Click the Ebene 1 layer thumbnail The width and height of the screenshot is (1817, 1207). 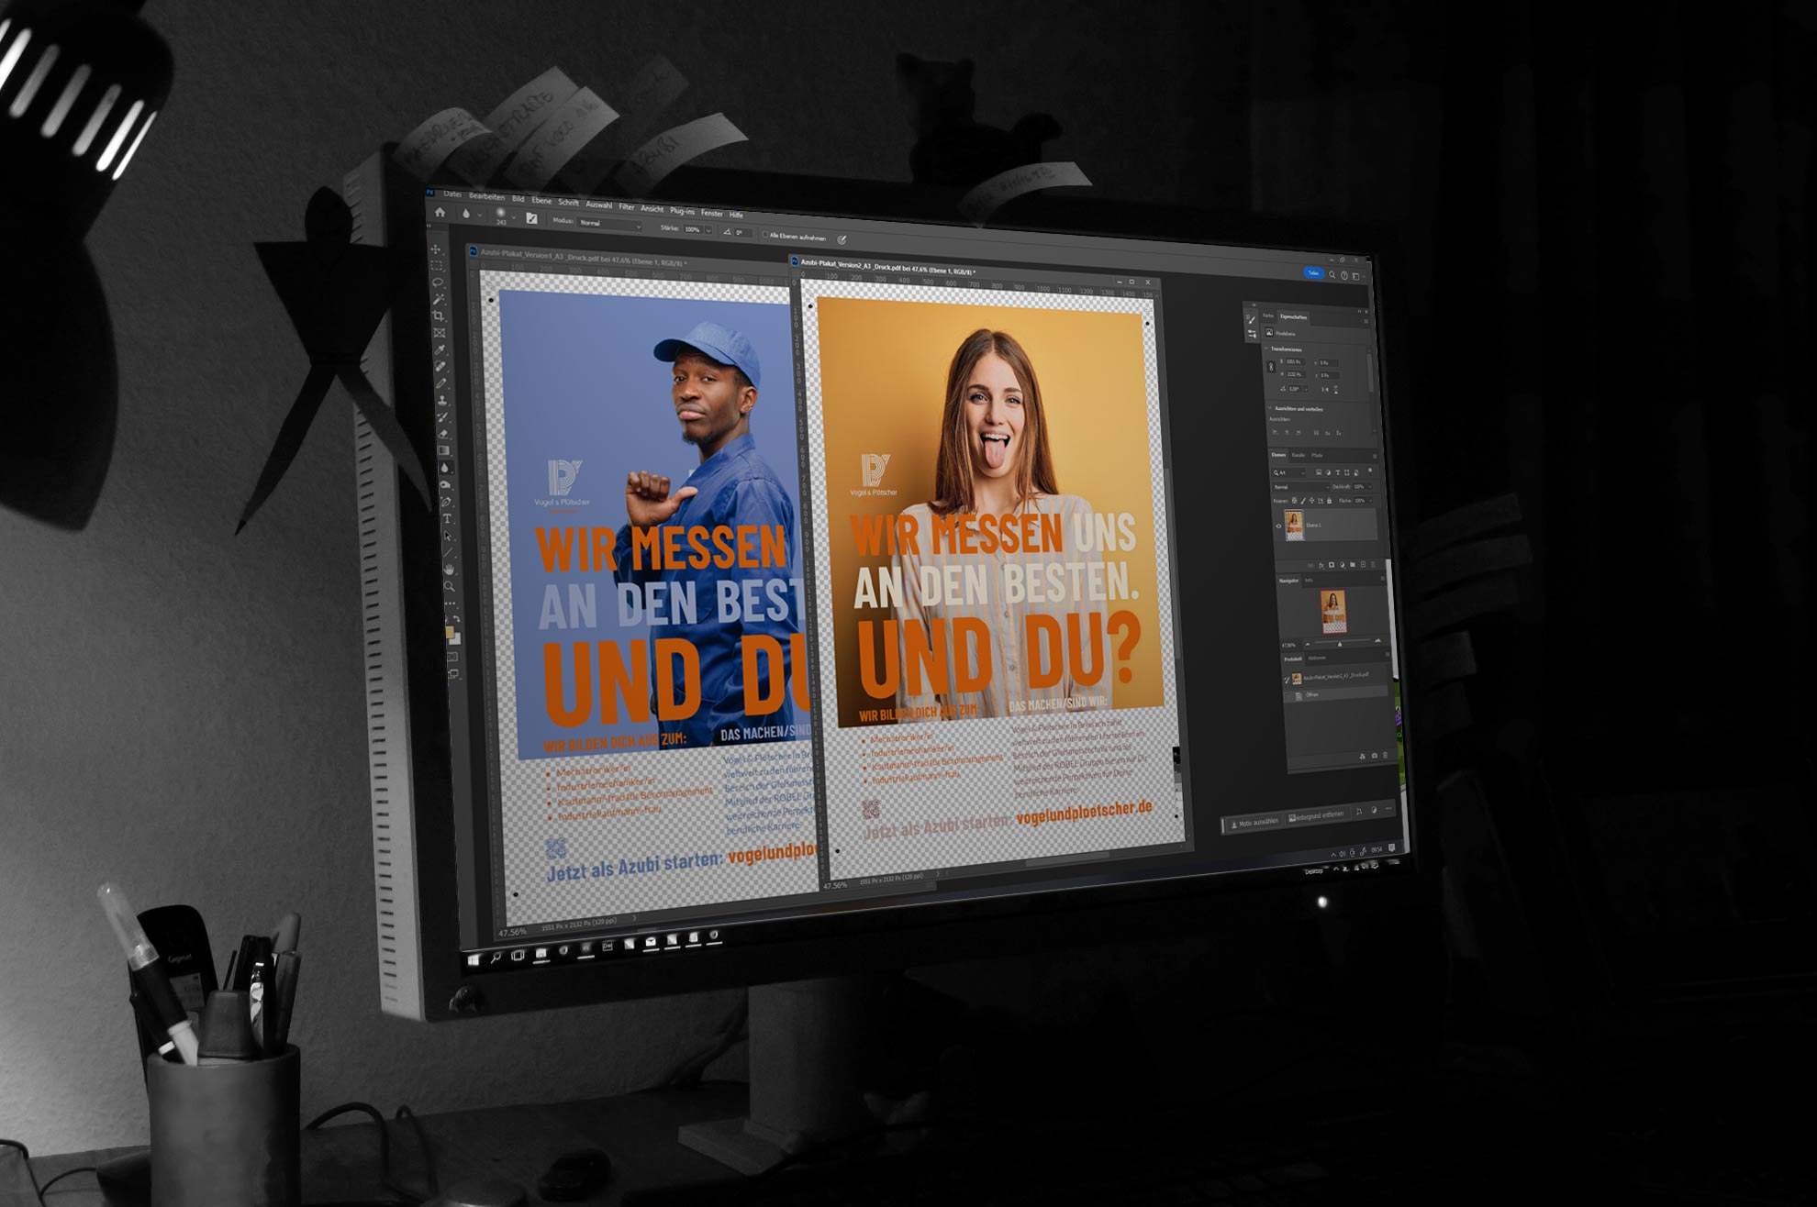click(x=1294, y=525)
